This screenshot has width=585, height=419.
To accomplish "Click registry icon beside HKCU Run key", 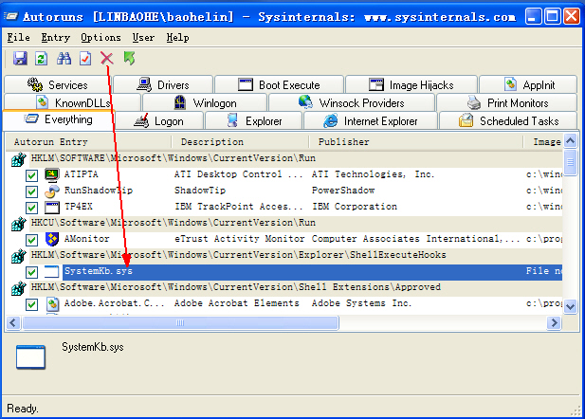I will (x=18, y=224).
